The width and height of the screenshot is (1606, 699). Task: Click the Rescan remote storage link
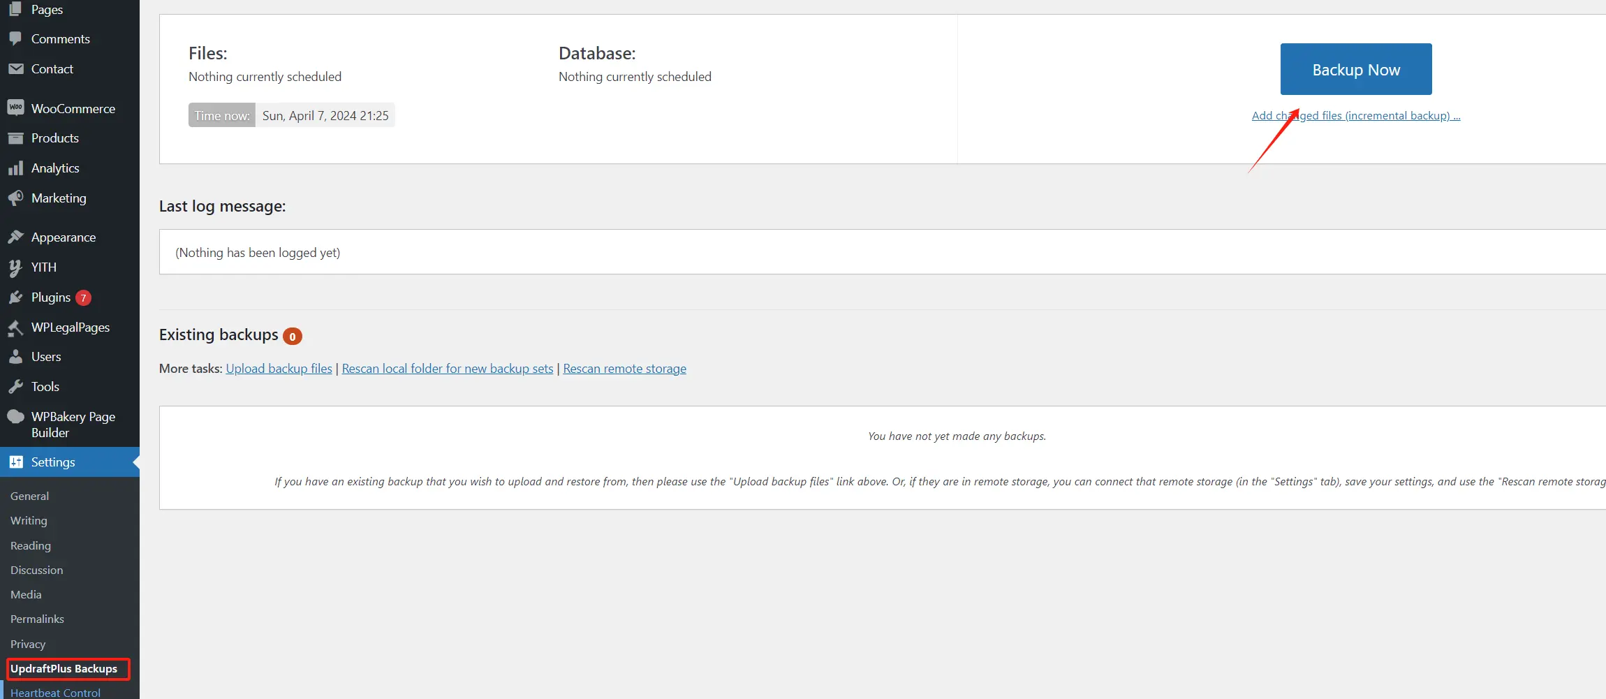[x=625, y=369]
